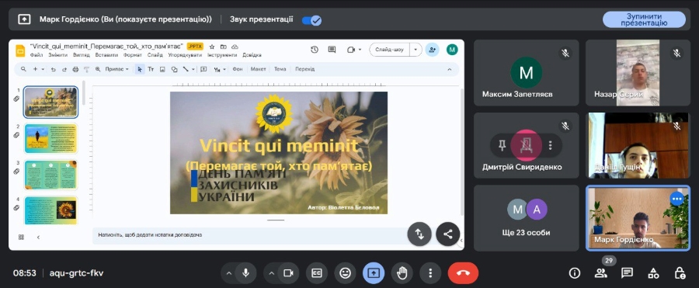Screen dimensions: 699x288
Task: Open the emoji reactions button
Action: [x=345, y=273]
